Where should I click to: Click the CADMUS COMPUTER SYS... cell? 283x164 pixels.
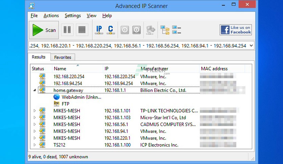click(168, 124)
